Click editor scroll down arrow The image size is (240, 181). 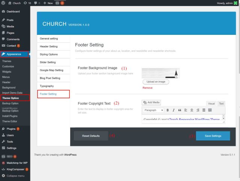pyautogui.click(x=223, y=119)
